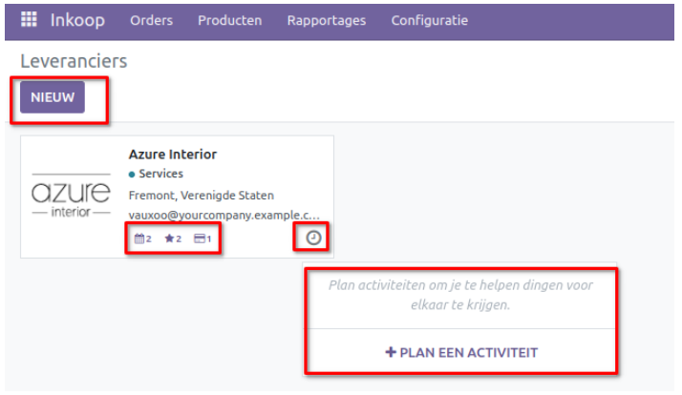Viewport: 682px width, 395px height.
Task: Click the teal dot beside Services
Action: pos(132,175)
